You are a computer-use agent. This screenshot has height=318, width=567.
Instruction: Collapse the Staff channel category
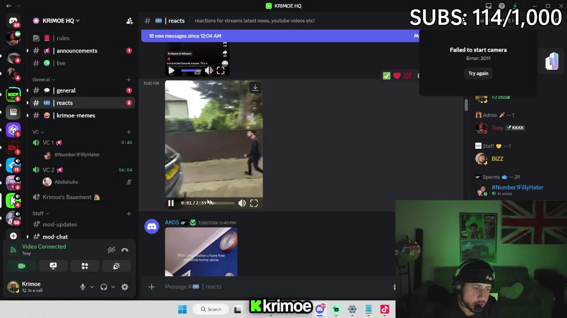[40, 213]
